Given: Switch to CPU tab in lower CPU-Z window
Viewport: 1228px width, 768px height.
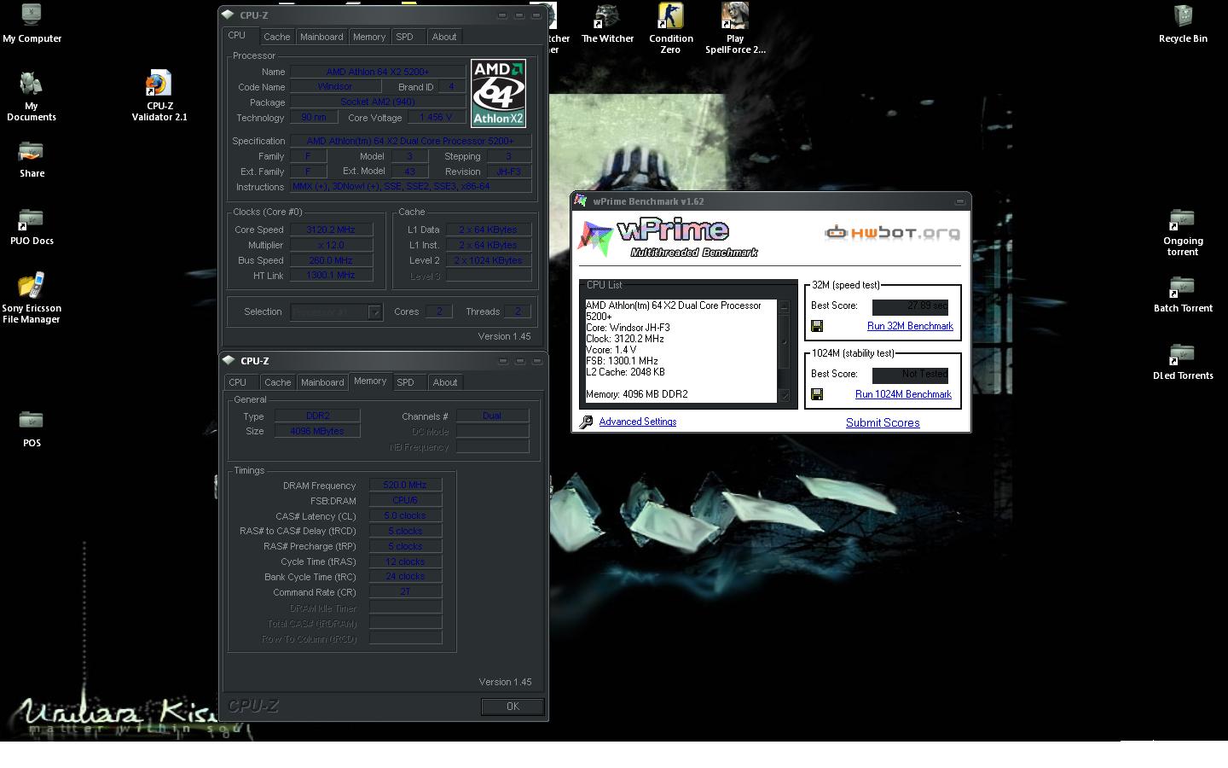Looking at the screenshot, I should 238,382.
